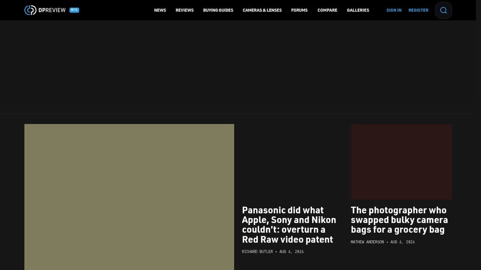Open the large olive featured image

[129, 197]
